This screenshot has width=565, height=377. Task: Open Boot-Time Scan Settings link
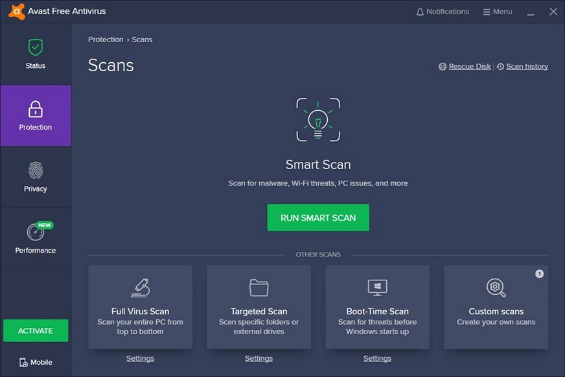[377, 359]
